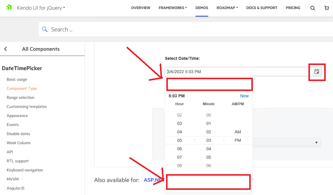Screen dimensions: 333x195
Task: Click the Progress Telerik logo icon
Action: (x=9, y=8)
